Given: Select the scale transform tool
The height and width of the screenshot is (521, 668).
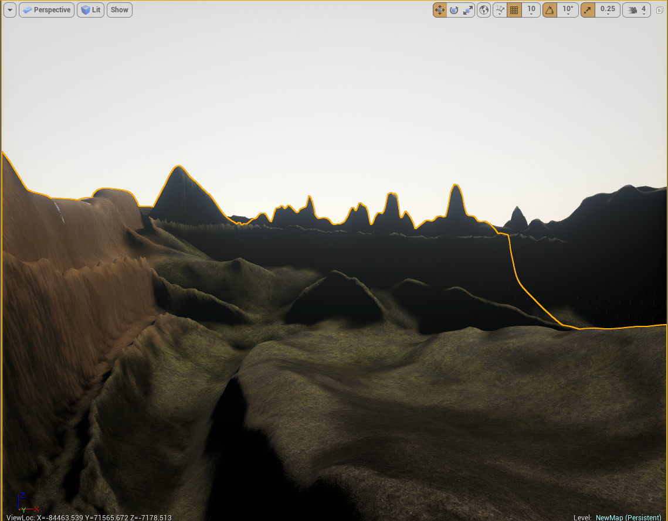Looking at the screenshot, I should [468, 10].
